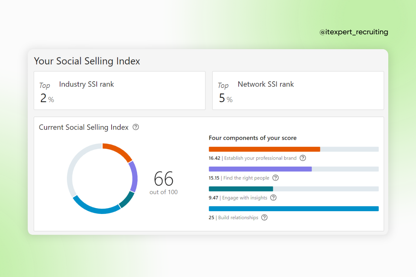Click help icon beside Engage with insights
Viewport: 416px width, 277px height.
(273, 198)
